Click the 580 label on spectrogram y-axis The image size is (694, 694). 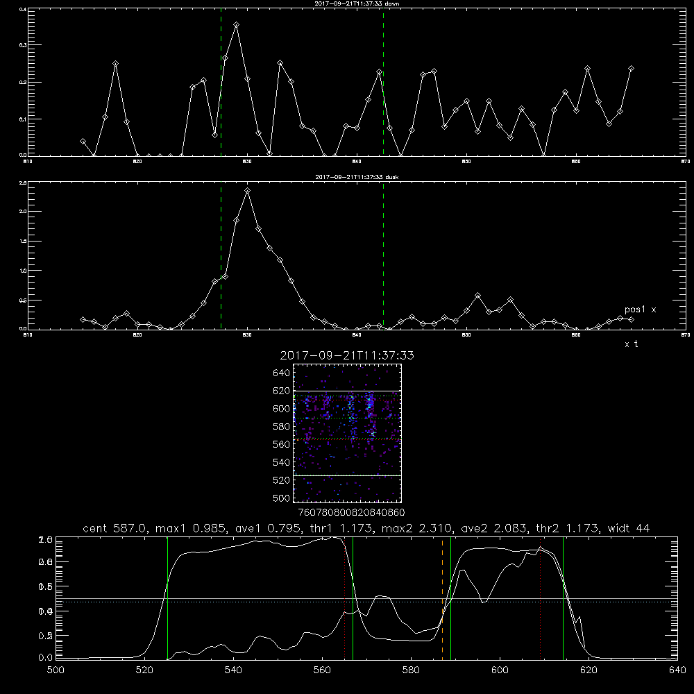[x=282, y=427]
